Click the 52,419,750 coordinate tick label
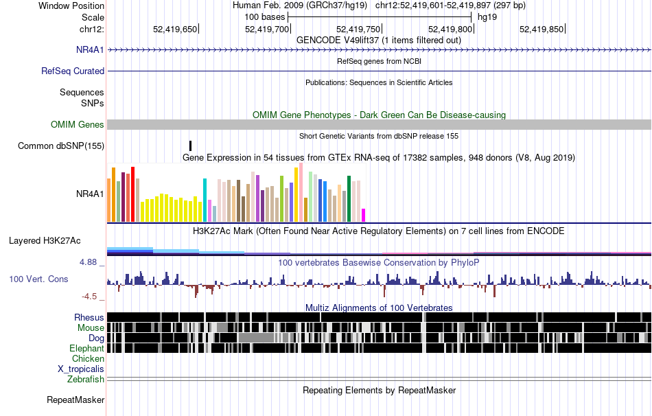 click(x=358, y=29)
